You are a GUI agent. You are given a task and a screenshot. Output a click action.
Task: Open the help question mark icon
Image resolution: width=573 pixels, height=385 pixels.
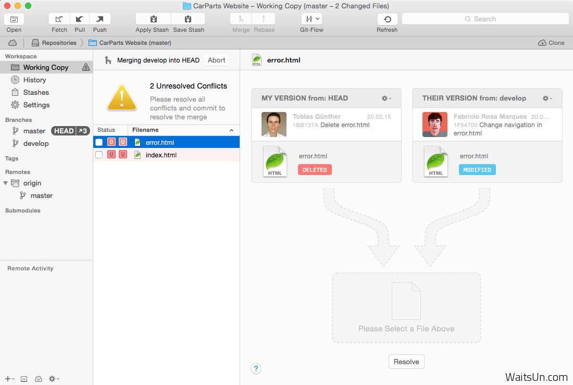[x=256, y=369]
